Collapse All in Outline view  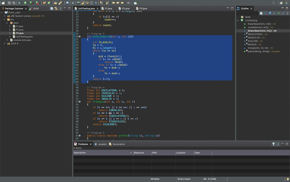point(261,13)
